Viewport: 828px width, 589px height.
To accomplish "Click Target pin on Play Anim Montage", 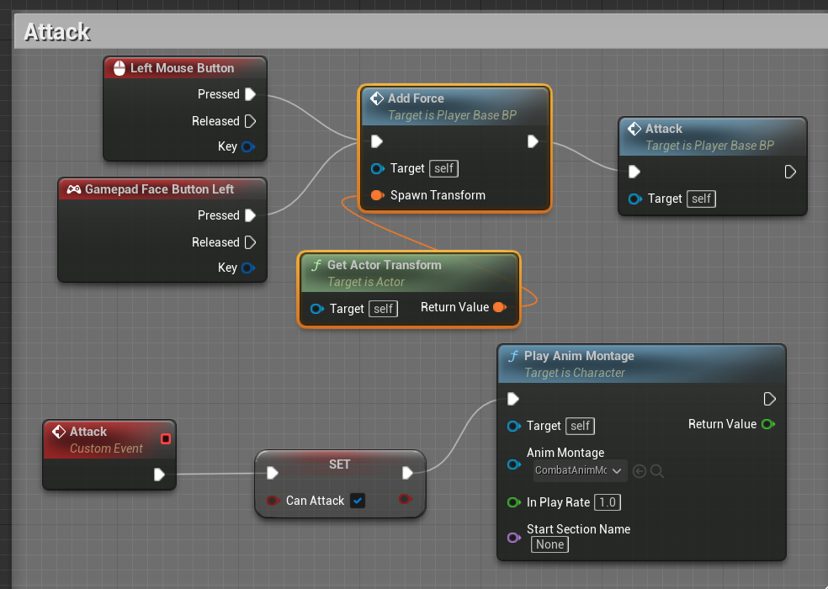I will click(x=514, y=427).
